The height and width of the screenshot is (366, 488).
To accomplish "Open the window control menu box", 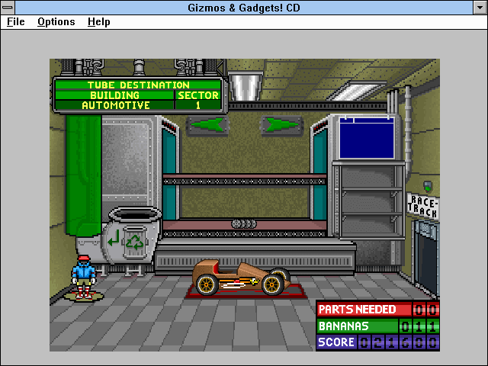I will (8, 8).
